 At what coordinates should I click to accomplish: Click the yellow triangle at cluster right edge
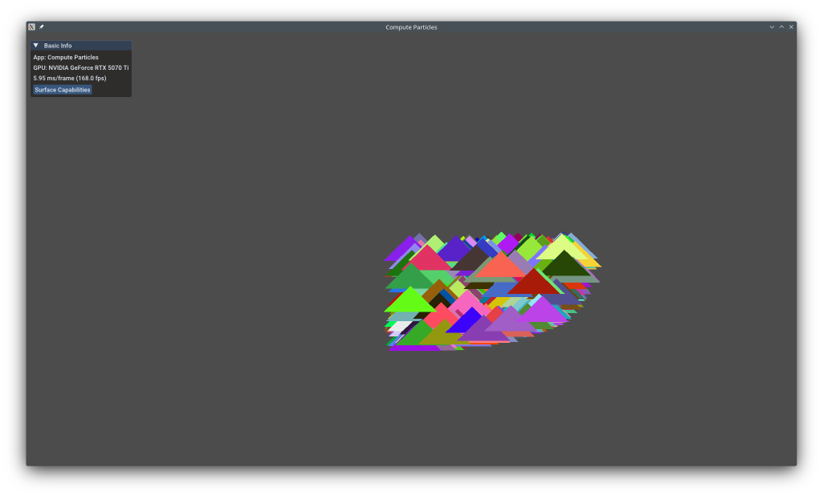pos(592,261)
